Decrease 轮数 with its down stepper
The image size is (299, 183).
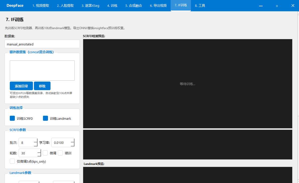coord(39,155)
